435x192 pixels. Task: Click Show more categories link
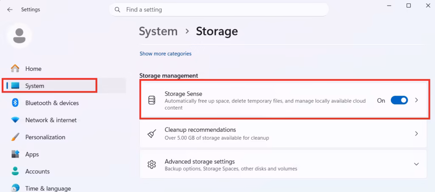(x=165, y=54)
